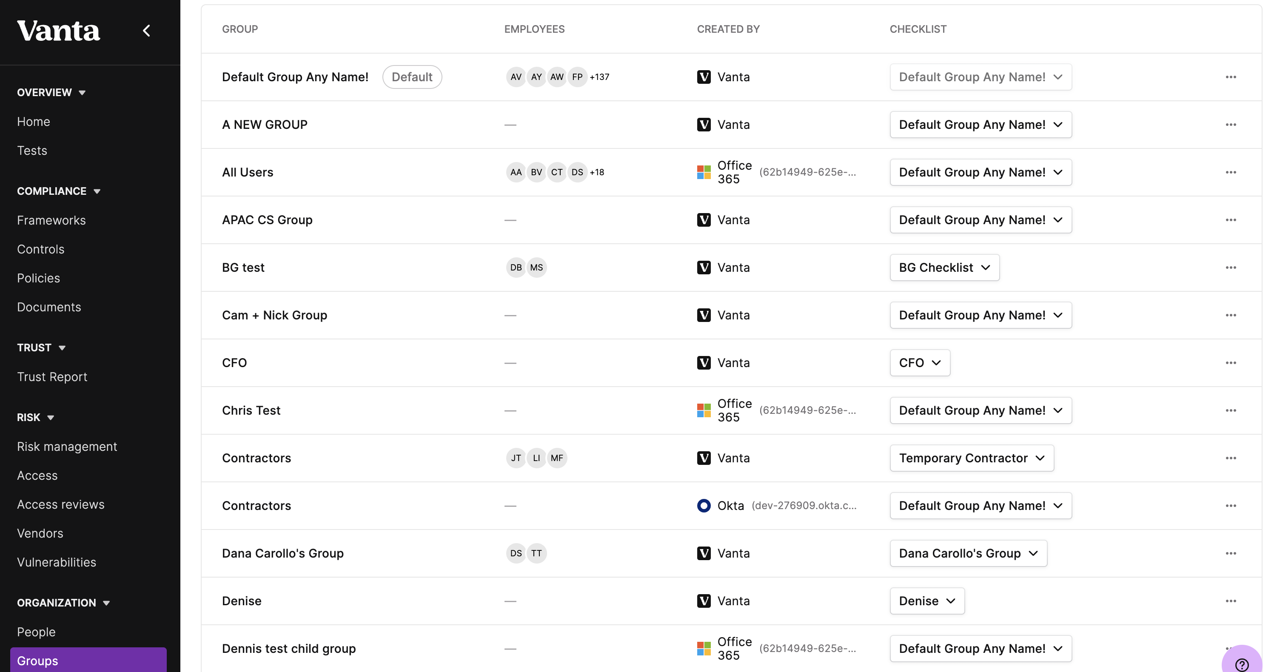Open the Denise checklist dropdown
This screenshot has width=1277, height=672.
click(x=927, y=601)
